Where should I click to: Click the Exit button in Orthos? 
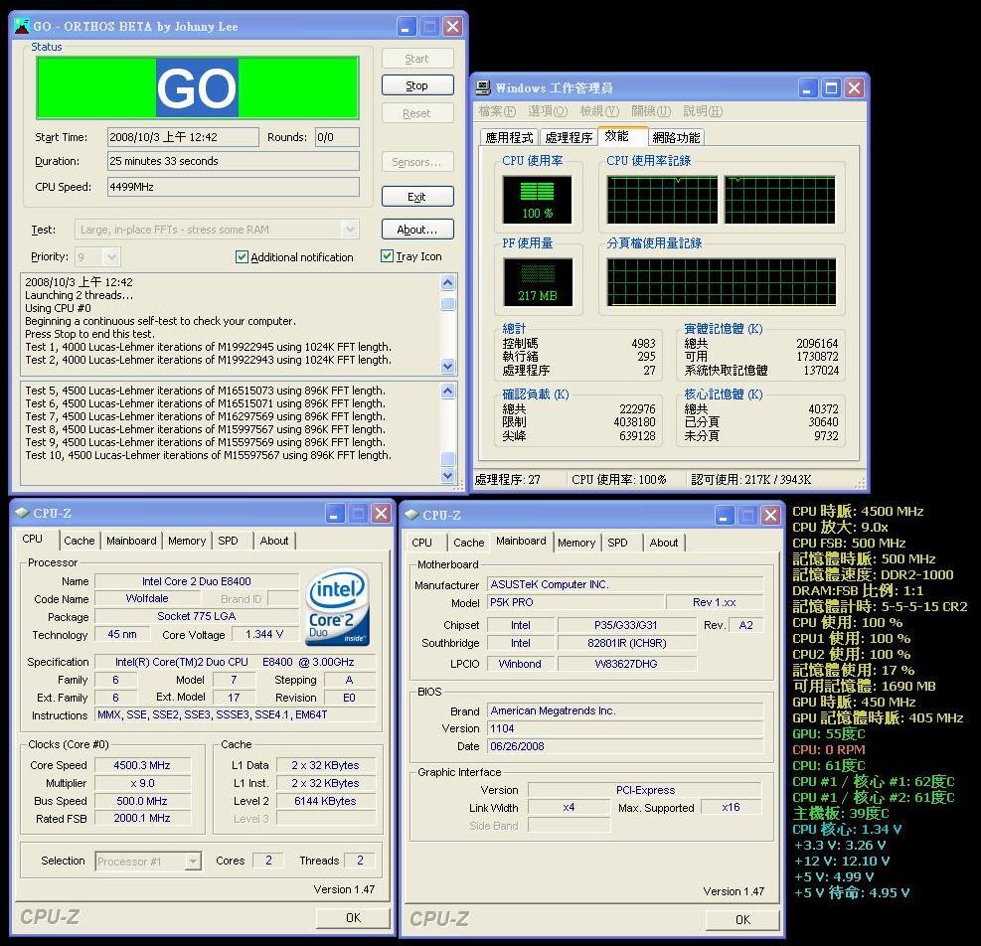click(417, 197)
